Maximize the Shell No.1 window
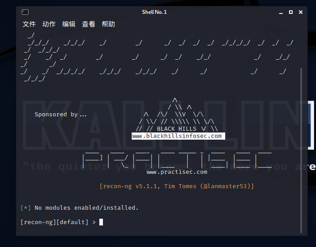This screenshot has width=316, height=247. (x=291, y=12)
